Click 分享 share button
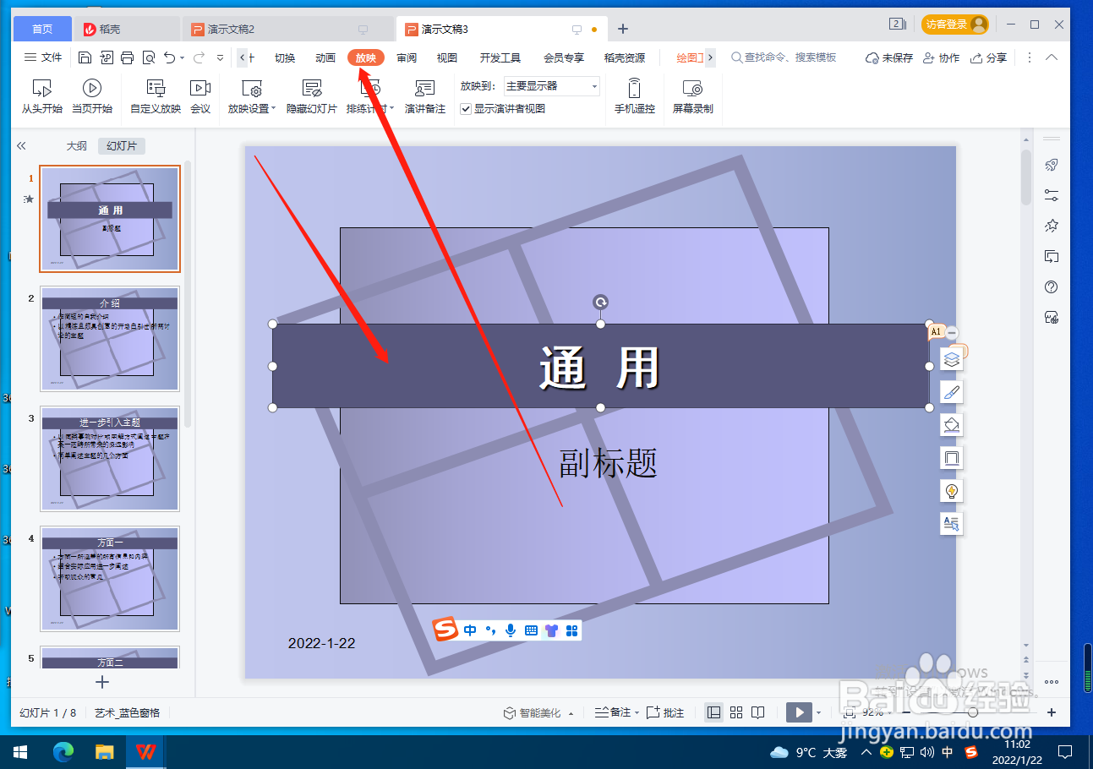Screen dimensions: 1093x769 pos(988,57)
